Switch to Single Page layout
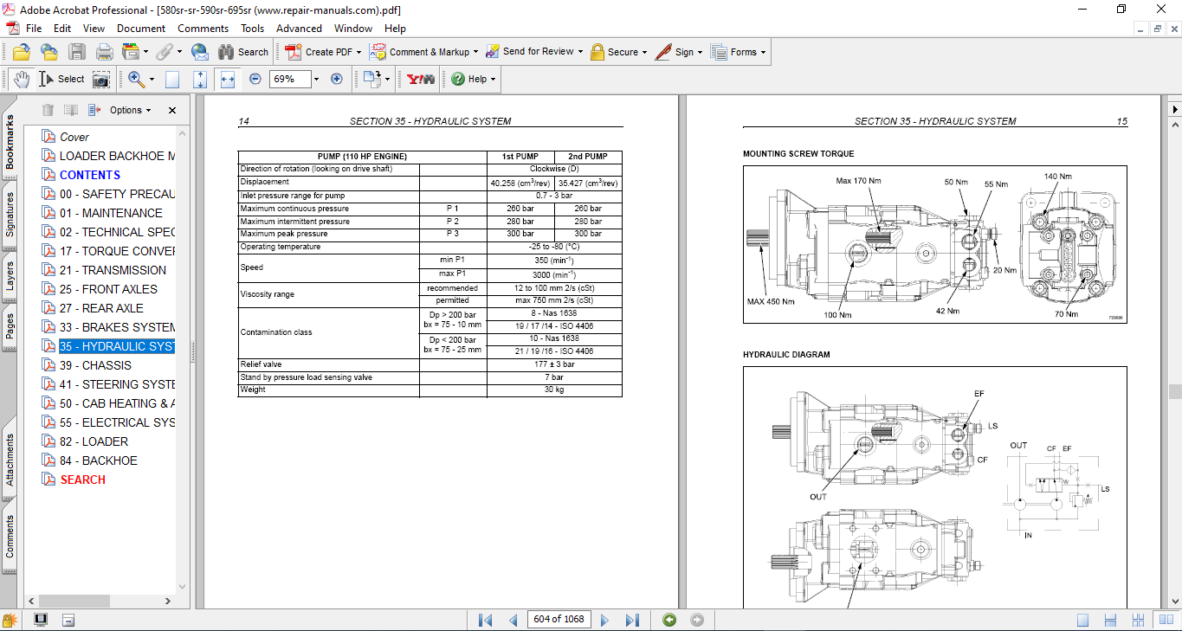This screenshot has height=631, width=1182. coord(1082,620)
